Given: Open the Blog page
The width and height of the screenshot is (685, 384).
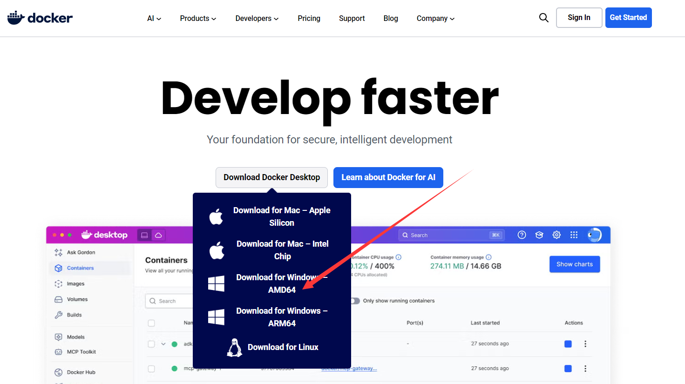Looking at the screenshot, I should (391, 19).
